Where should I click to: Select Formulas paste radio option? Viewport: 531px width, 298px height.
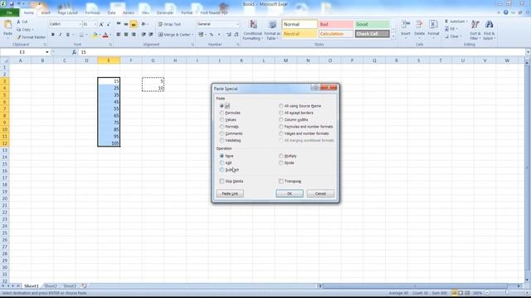point(222,113)
